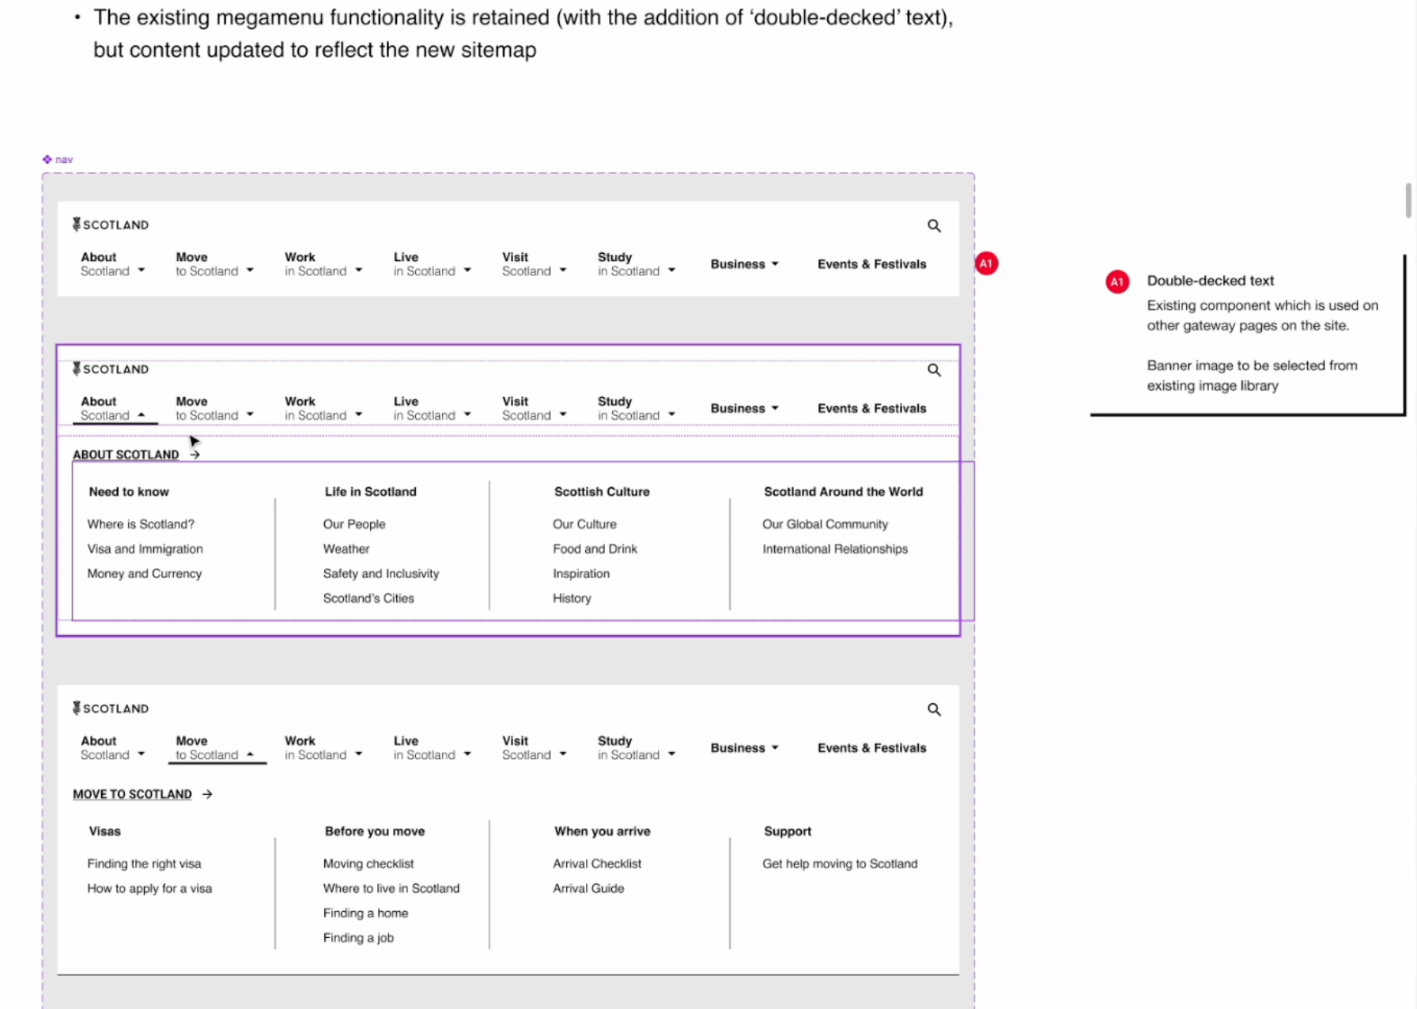Click the Scotland logo in the middle nav mockup
1417x1009 pixels.
tap(111, 369)
